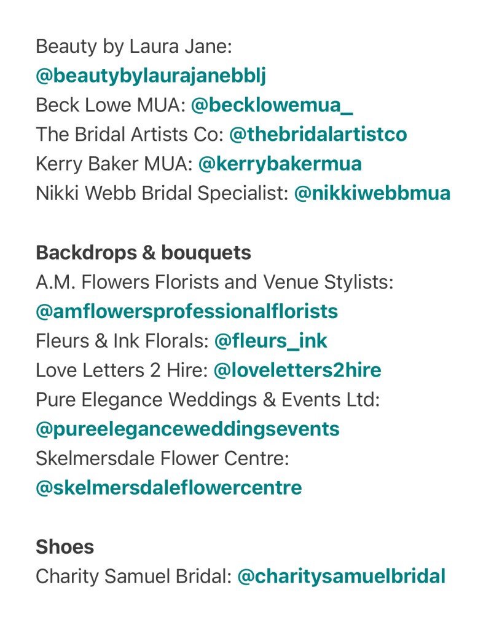Click The Bridal Artists Co text

click(129, 135)
